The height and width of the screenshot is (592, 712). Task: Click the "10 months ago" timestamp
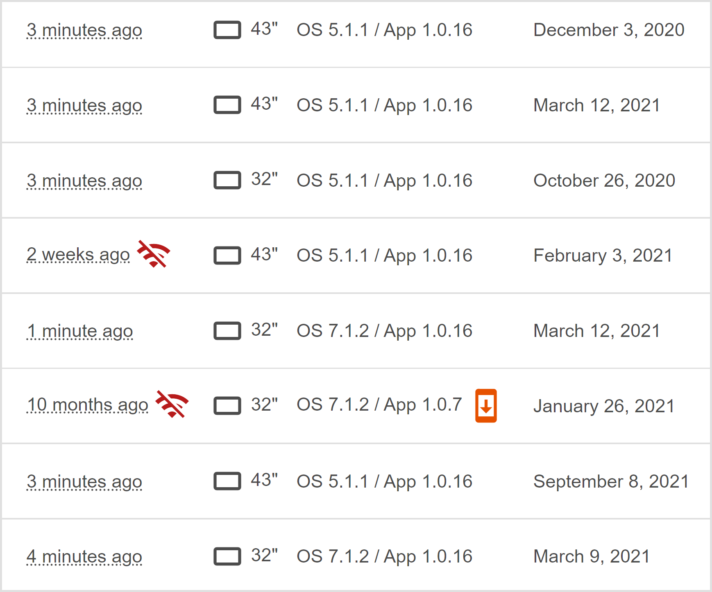pos(87,405)
